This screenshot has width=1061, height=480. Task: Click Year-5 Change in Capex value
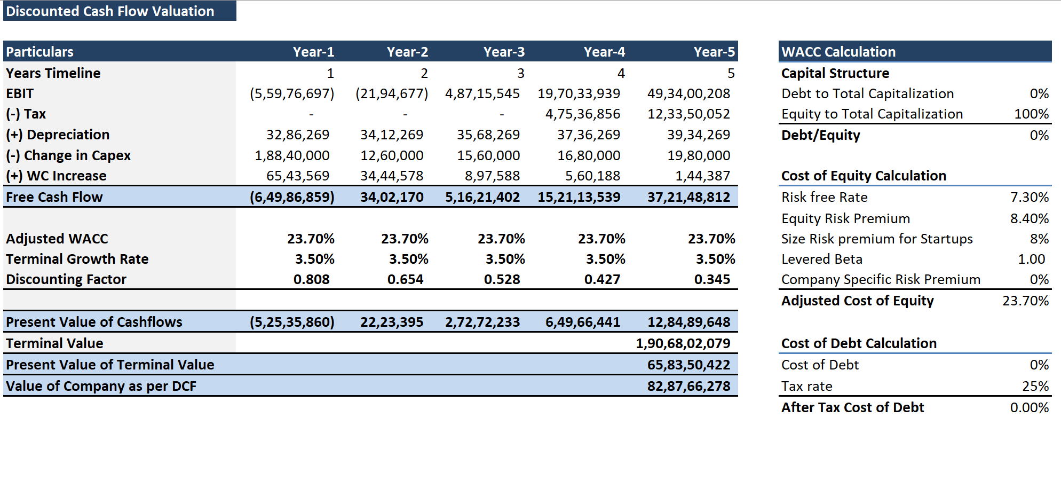tap(698, 156)
